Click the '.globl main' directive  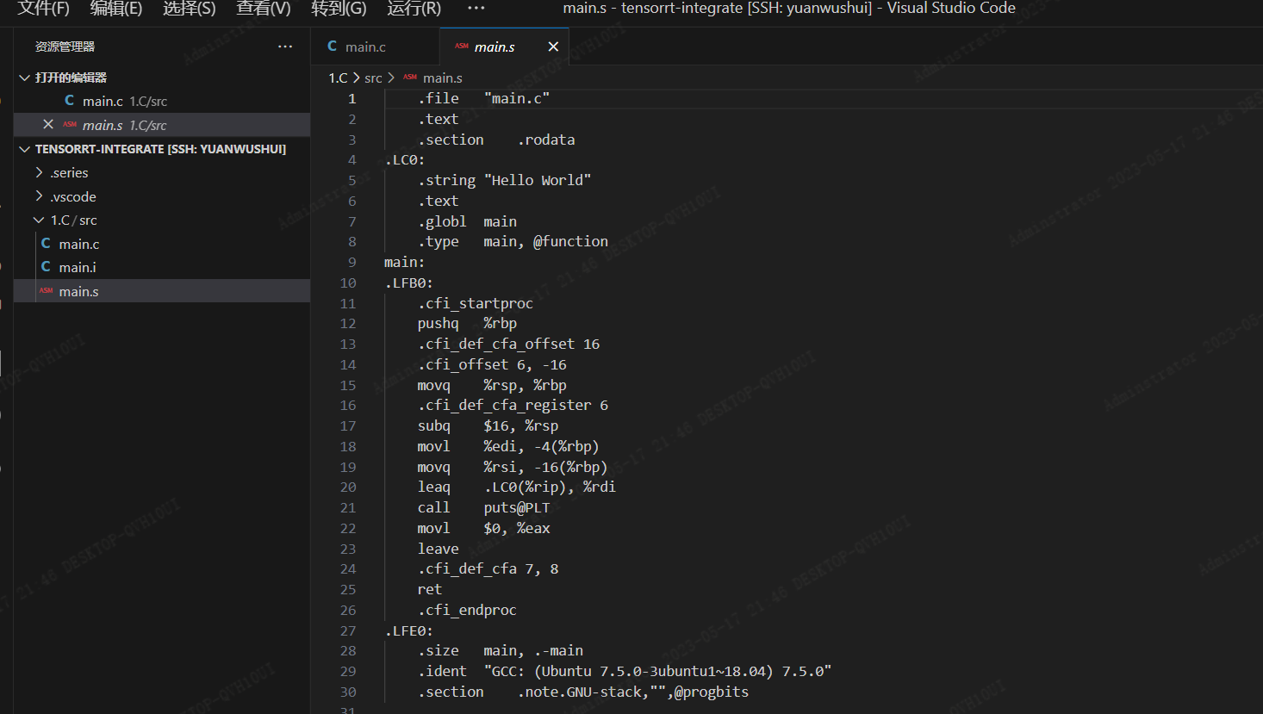(467, 221)
